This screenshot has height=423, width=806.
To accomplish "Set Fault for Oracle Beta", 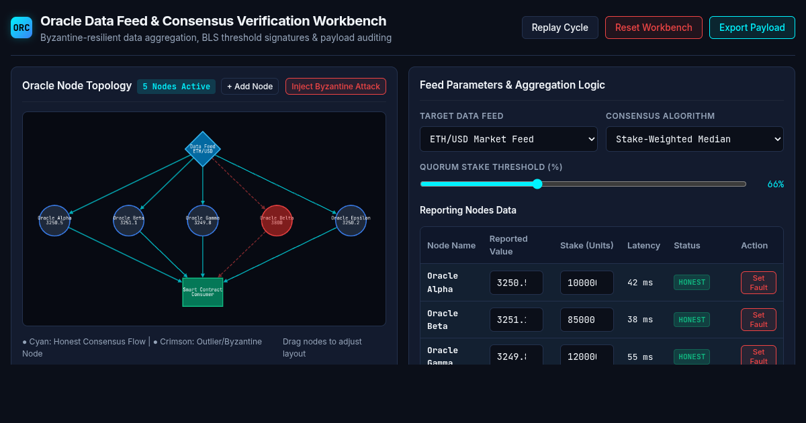I will pos(758,320).
